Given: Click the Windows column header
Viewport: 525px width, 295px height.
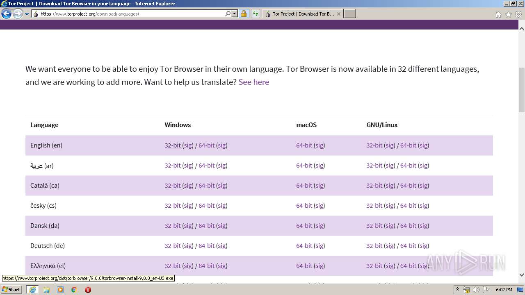Looking at the screenshot, I should tap(178, 125).
